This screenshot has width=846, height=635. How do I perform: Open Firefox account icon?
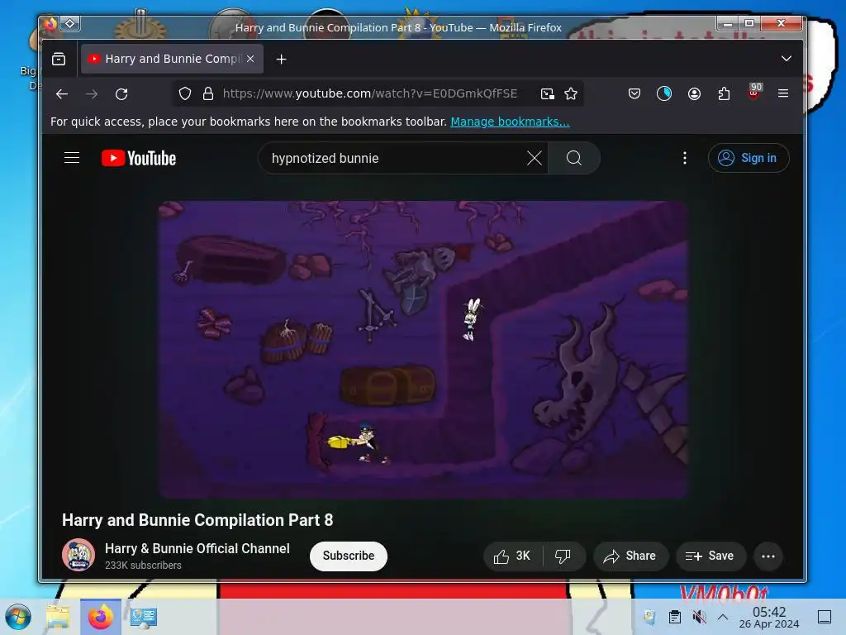[x=694, y=94]
